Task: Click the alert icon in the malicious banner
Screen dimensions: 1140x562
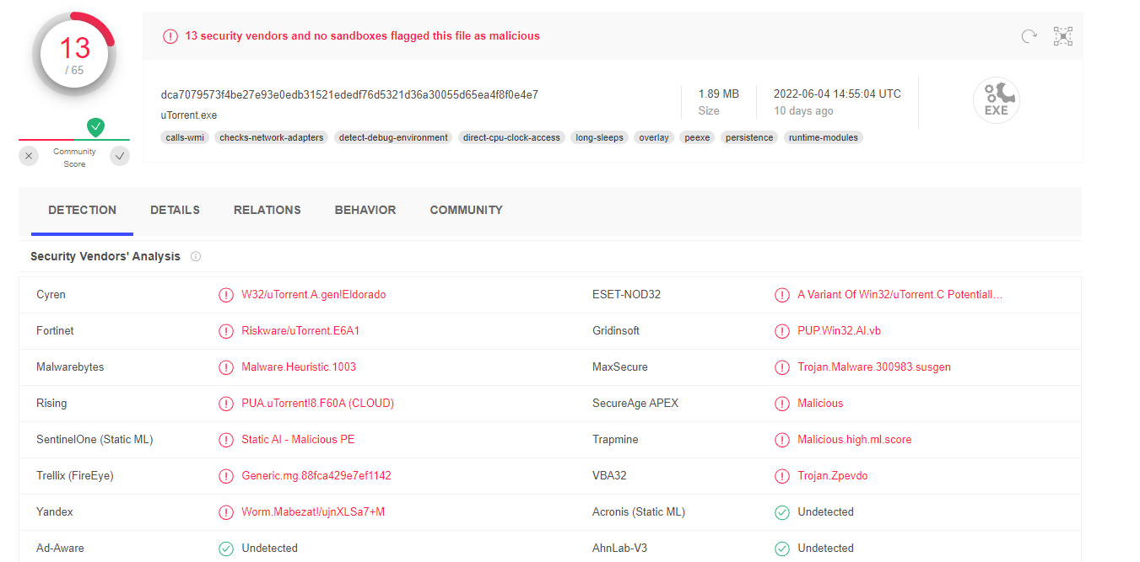Action: [170, 36]
